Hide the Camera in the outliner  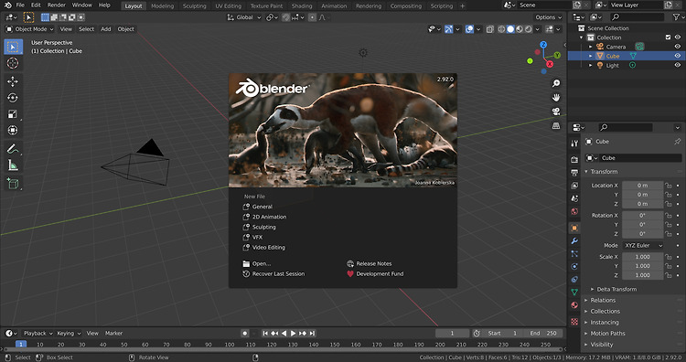pos(677,47)
